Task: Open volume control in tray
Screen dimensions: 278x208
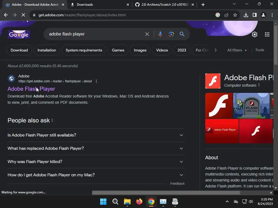Action: click(x=251, y=201)
